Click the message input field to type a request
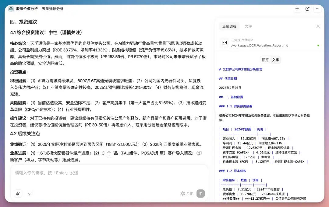Viewport: 329px width, 207px height. point(107,173)
